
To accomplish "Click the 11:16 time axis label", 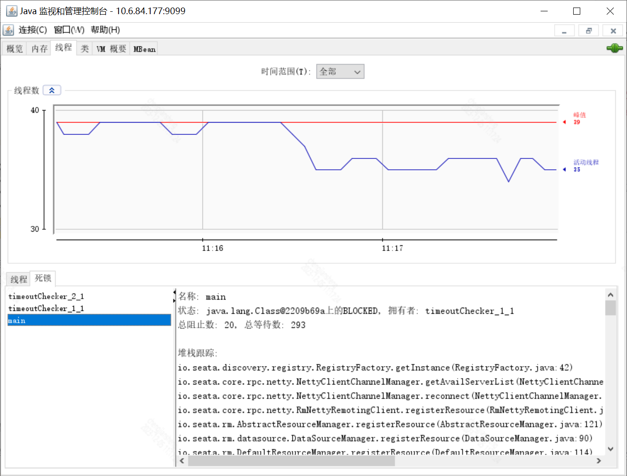I will click(212, 248).
